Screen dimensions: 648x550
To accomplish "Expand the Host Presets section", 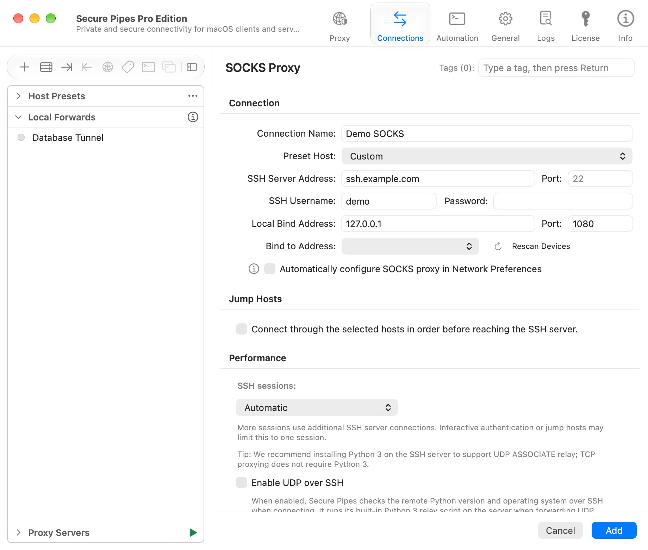I will 19,96.
